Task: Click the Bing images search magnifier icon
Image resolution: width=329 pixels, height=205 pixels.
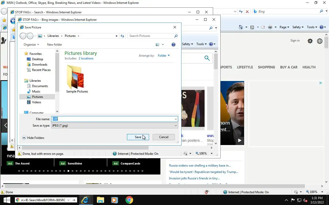Action: click(x=207, y=58)
